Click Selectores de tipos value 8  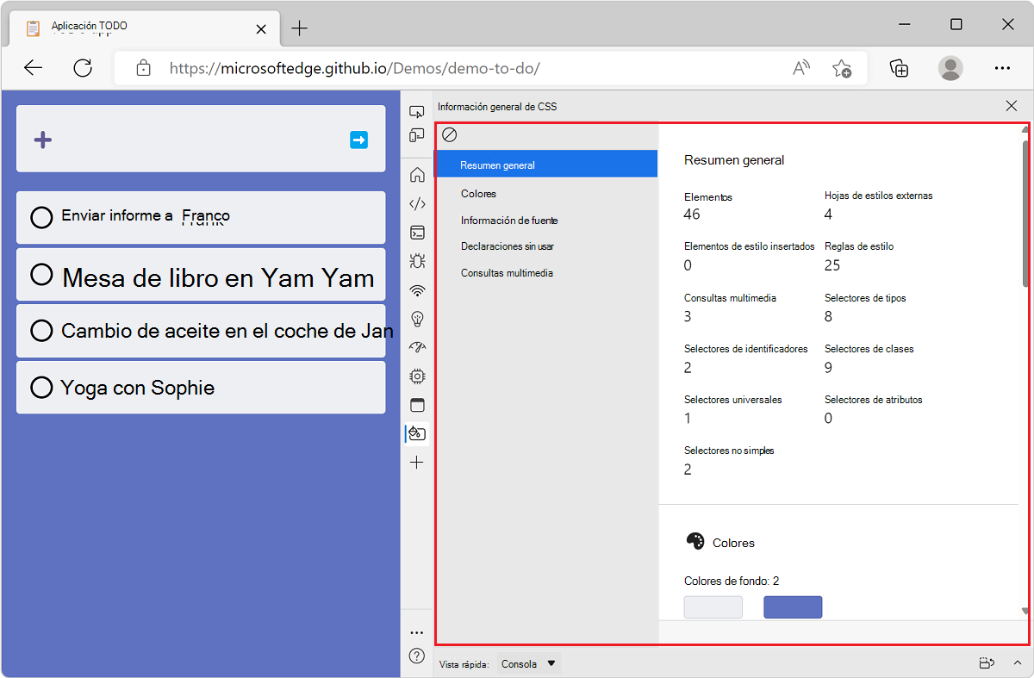828,316
